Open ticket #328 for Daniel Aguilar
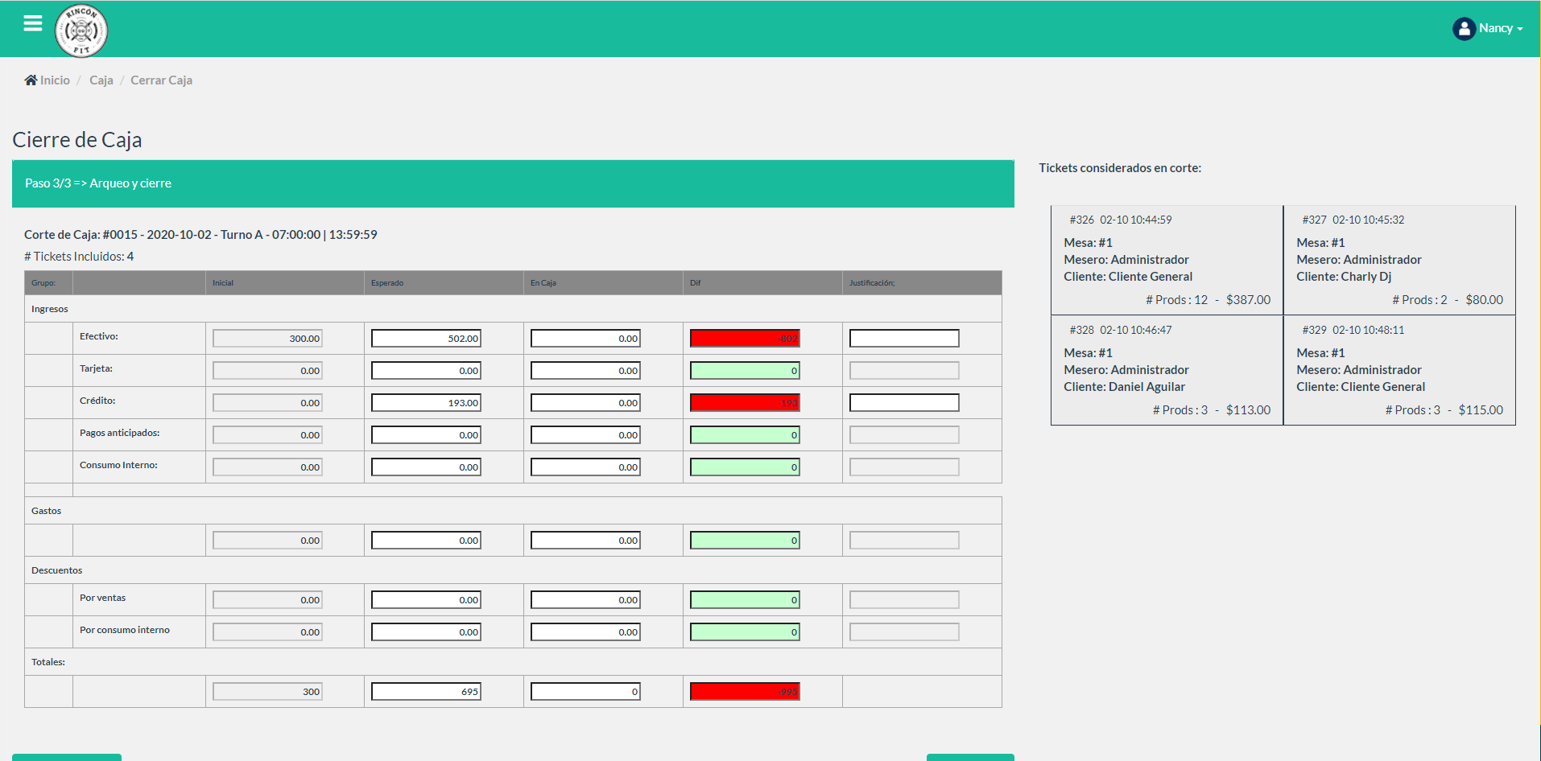 click(x=1167, y=371)
